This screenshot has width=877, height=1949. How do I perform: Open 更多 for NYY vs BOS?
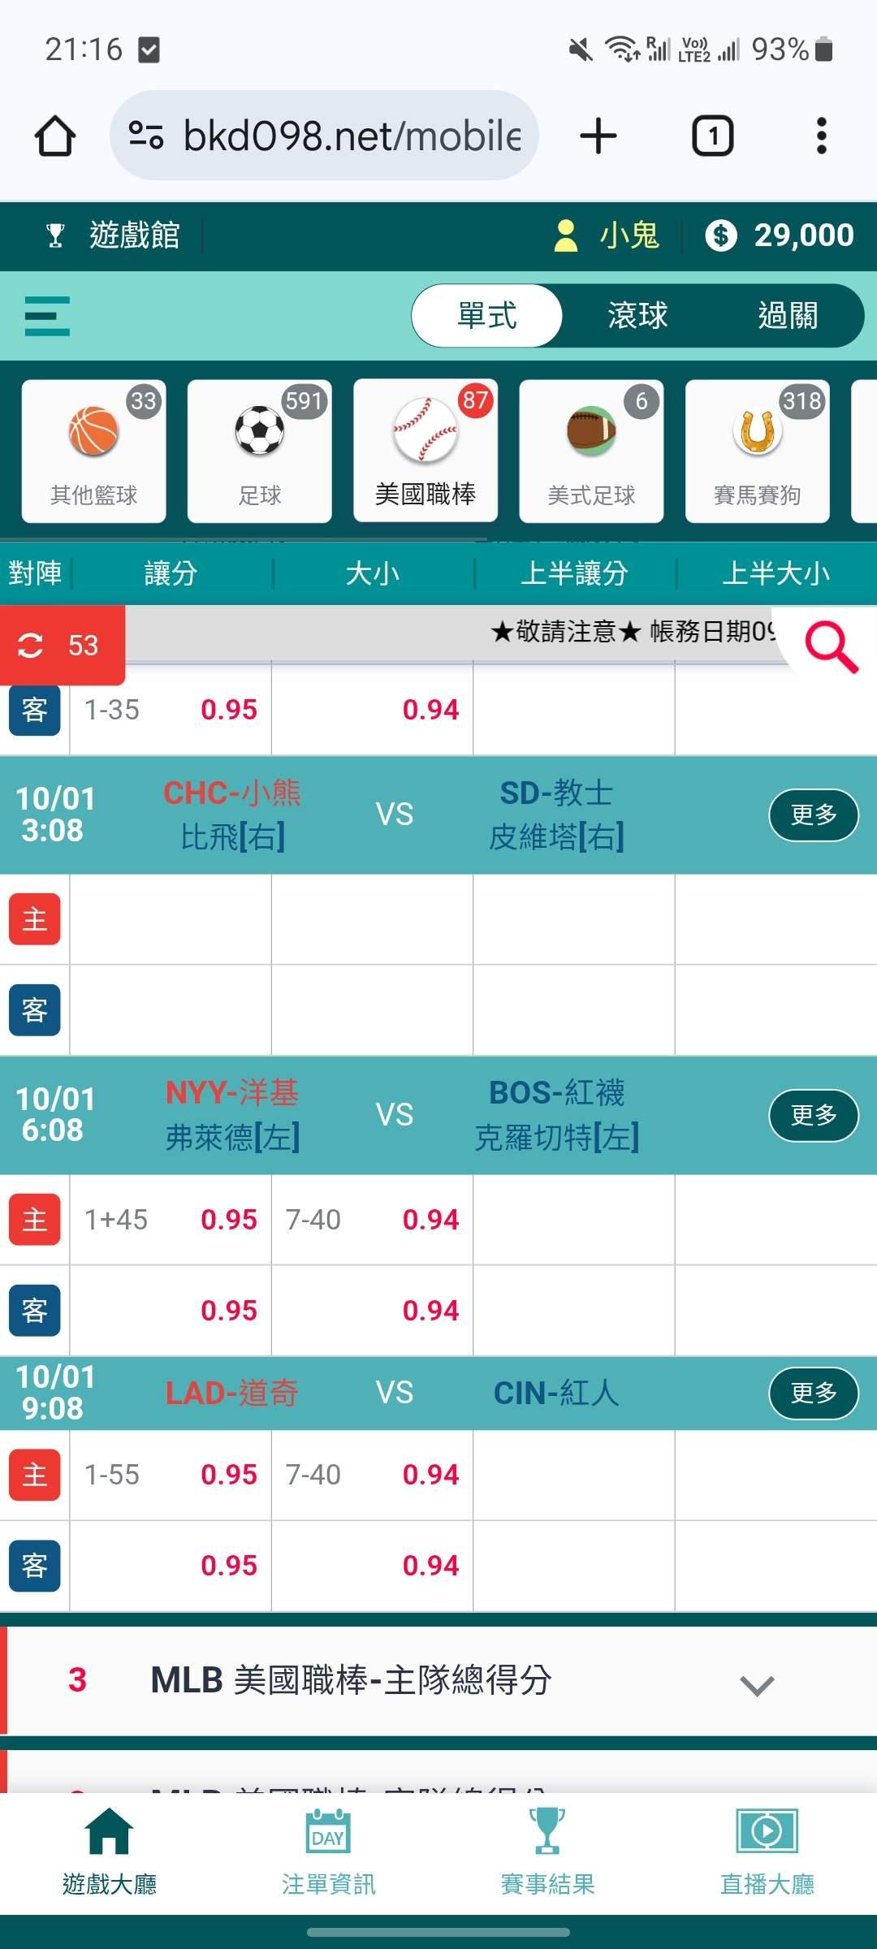point(814,1115)
